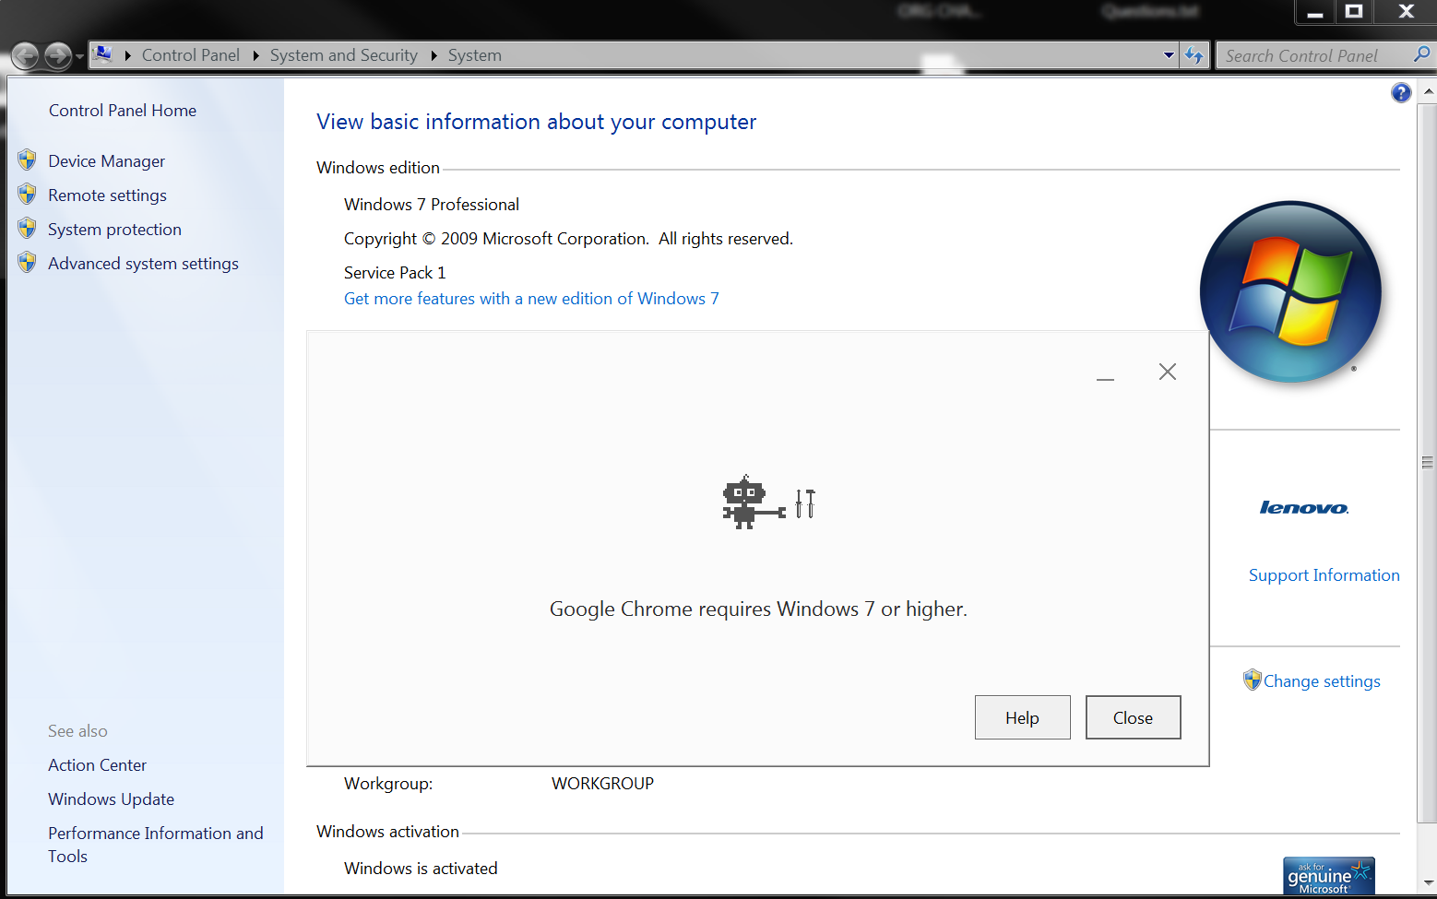Click the Refresh button next to address bar
1437x899 pixels.
pos(1194,55)
